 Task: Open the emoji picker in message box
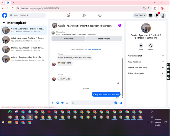[x=116, y=103]
